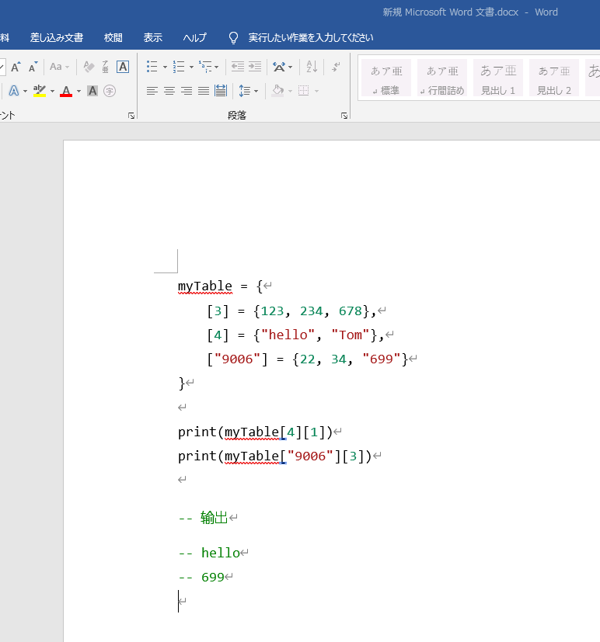
Task: Expand the font color dropdown arrow
Action: point(78,92)
